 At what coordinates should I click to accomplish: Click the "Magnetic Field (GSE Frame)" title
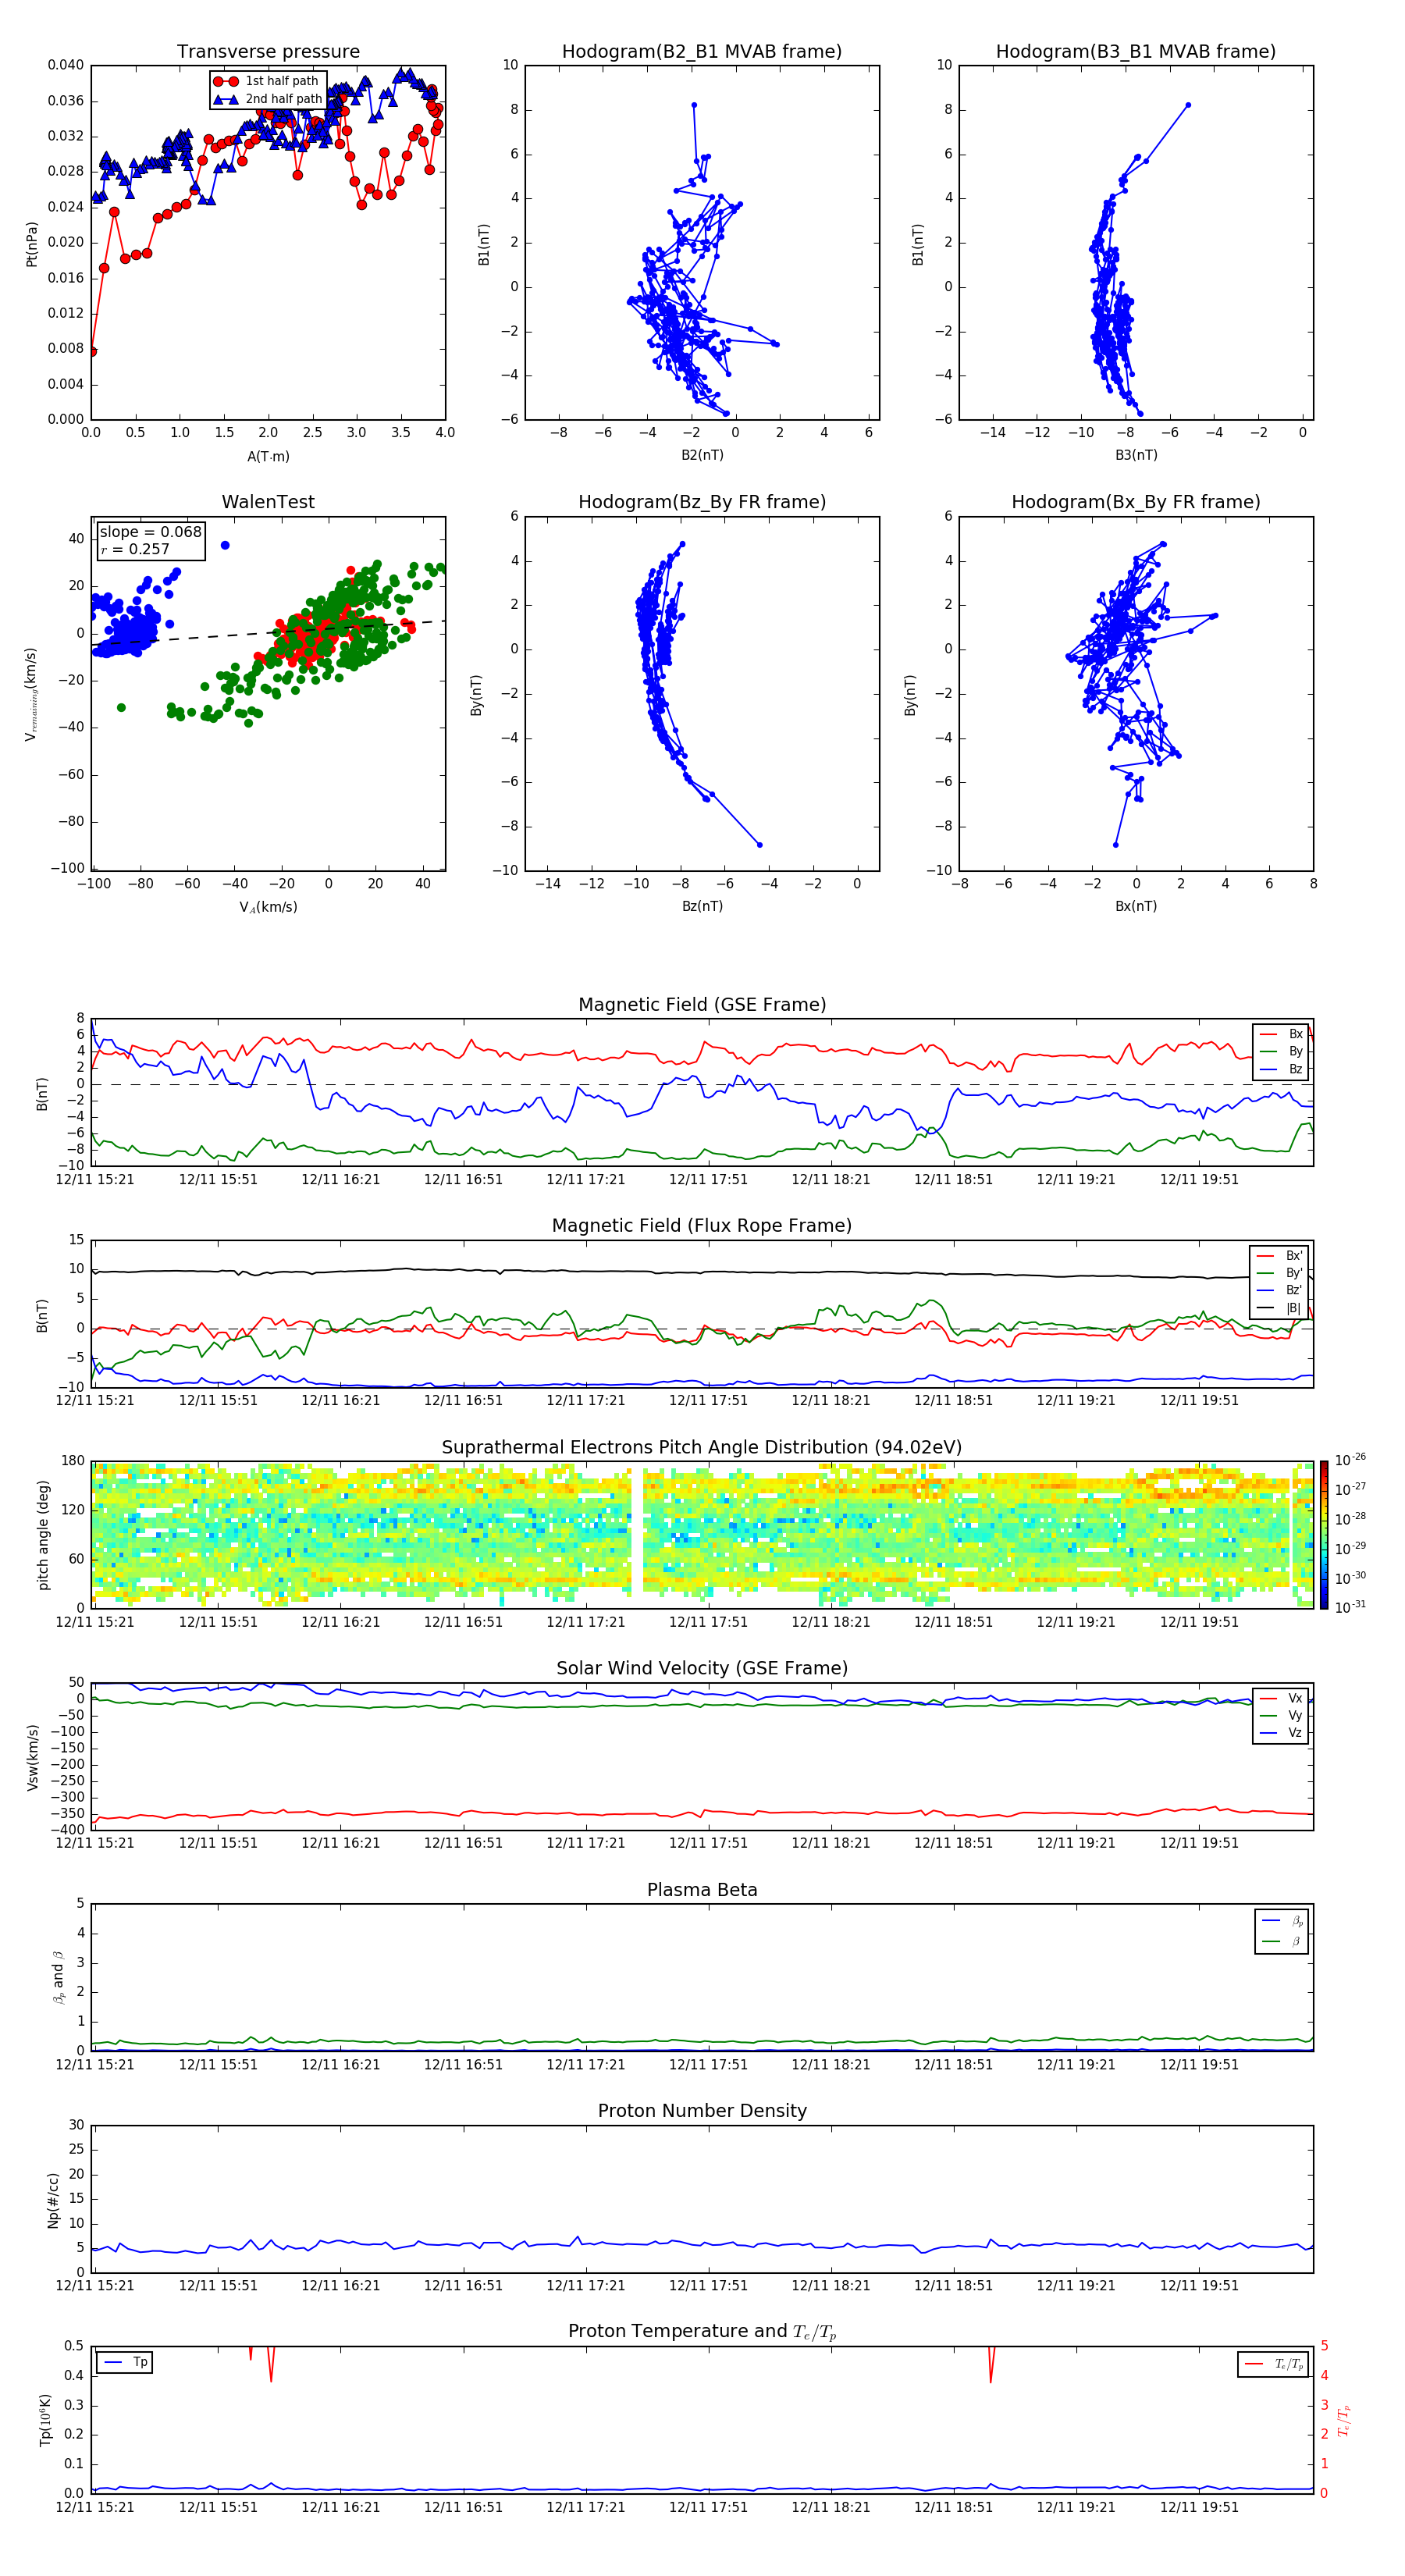pyautogui.click(x=702, y=1005)
